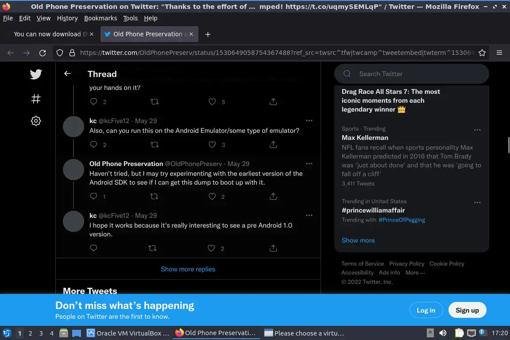The width and height of the screenshot is (510, 340).
Task: Reply to kc's Android Emulator tweet
Action: tap(93, 144)
